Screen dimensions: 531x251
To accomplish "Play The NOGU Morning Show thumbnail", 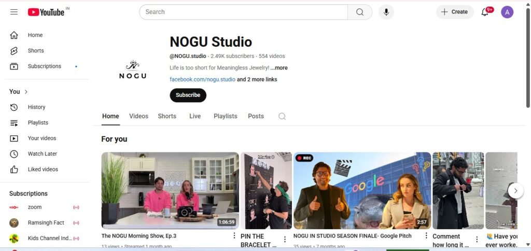I will coord(170,190).
